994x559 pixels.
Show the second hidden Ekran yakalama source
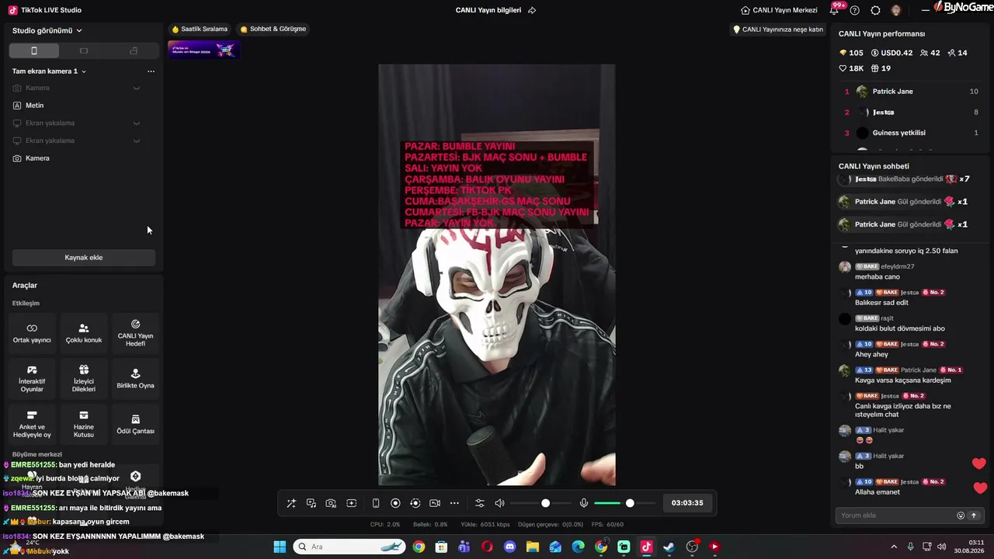click(x=137, y=141)
